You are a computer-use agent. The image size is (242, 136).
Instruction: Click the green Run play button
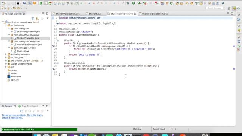click(x=133, y=3)
